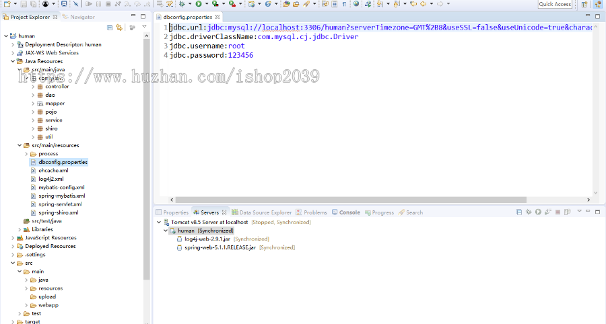The width and height of the screenshot is (606, 324).
Task: Select spring-servlet.xml file
Action: click(61, 204)
